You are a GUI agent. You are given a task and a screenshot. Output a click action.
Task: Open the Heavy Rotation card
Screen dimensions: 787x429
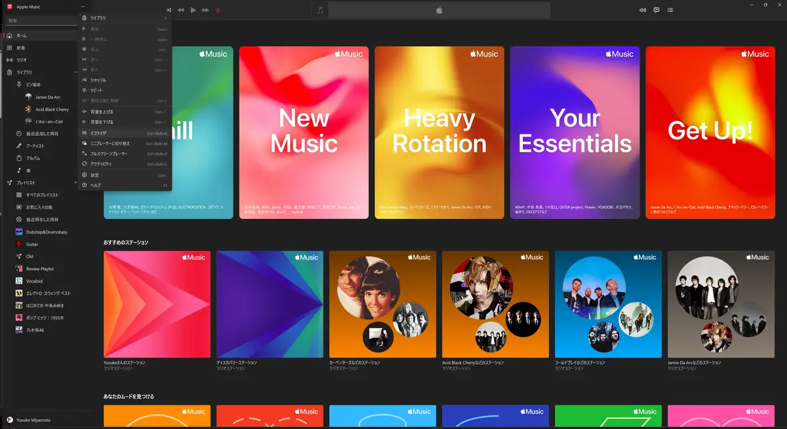(x=439, y=133)
